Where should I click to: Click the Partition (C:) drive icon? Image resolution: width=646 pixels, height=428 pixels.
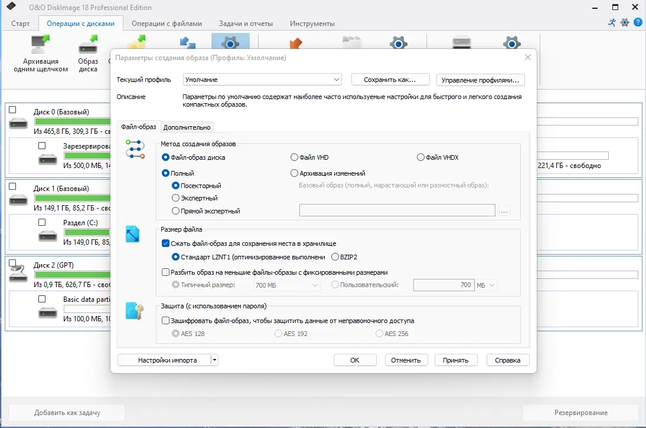48,236
